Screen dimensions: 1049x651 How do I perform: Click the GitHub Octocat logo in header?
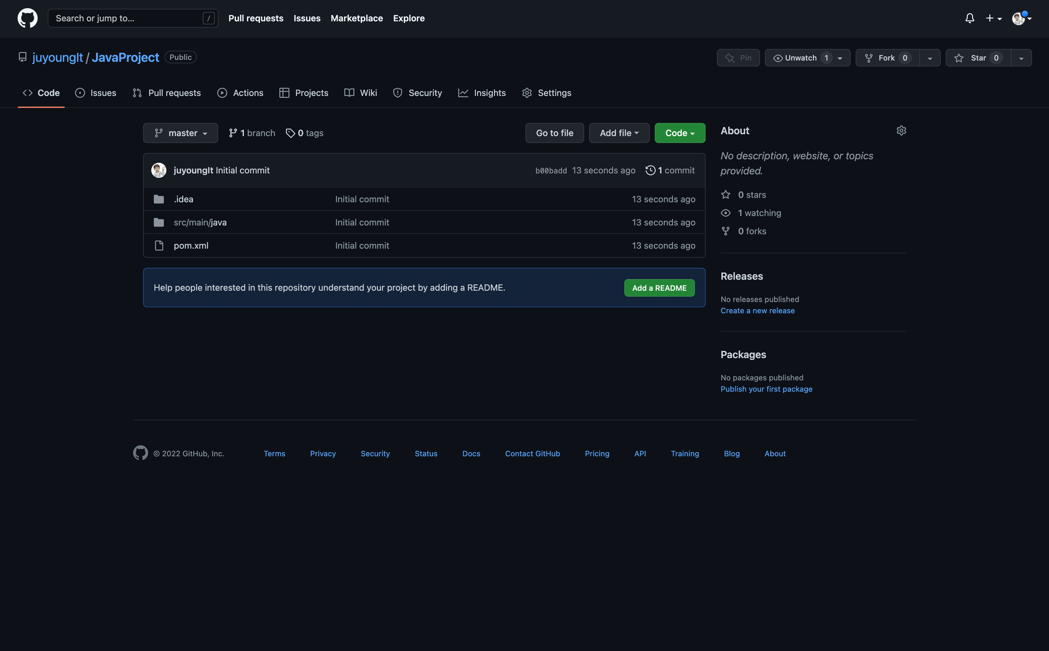click(x=27, y=18)
